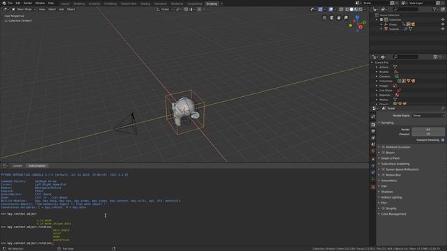447x251 pixels.
Task: Expand Actions in Current File list
Action: (377, 67)
